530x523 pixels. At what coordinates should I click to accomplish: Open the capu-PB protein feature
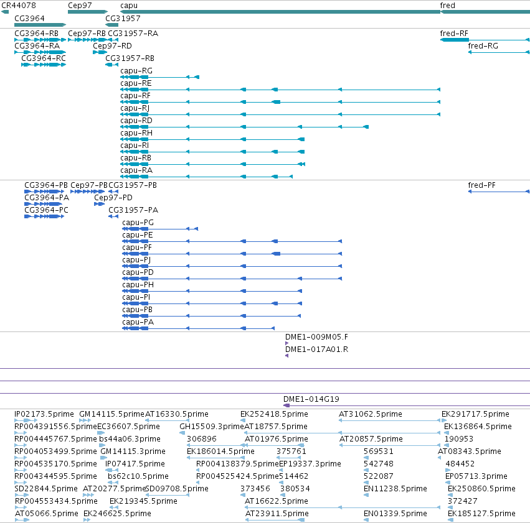coord(212,316)
